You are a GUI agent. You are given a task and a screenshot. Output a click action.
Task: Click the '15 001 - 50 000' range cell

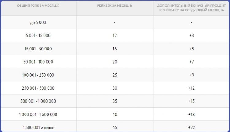tap(38, 49)
